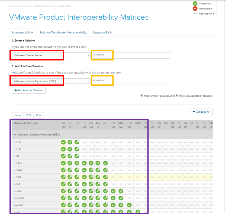Export table with CSV button

coord(28,115)
